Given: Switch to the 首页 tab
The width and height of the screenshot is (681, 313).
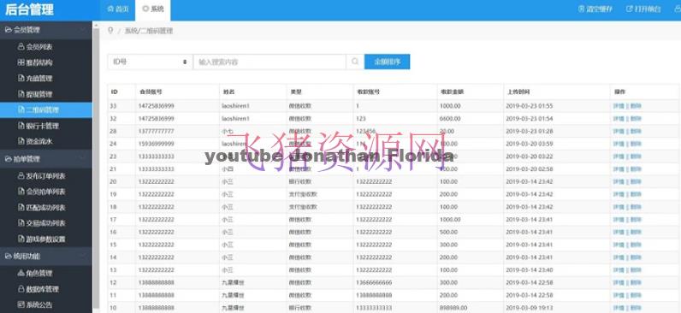Looking at the screenshot, I should [118, 9].
